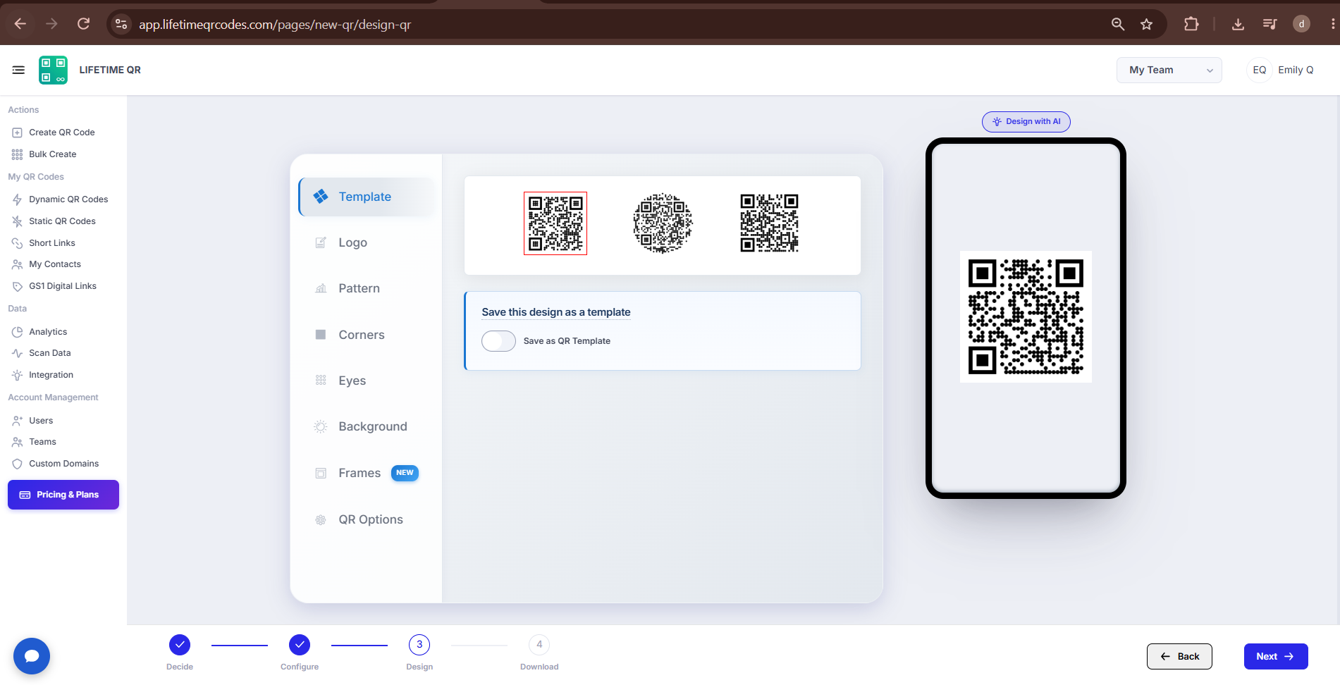Open Pricing & Plans
This screenshot has width=1340, height=685.
coord(63,495)
